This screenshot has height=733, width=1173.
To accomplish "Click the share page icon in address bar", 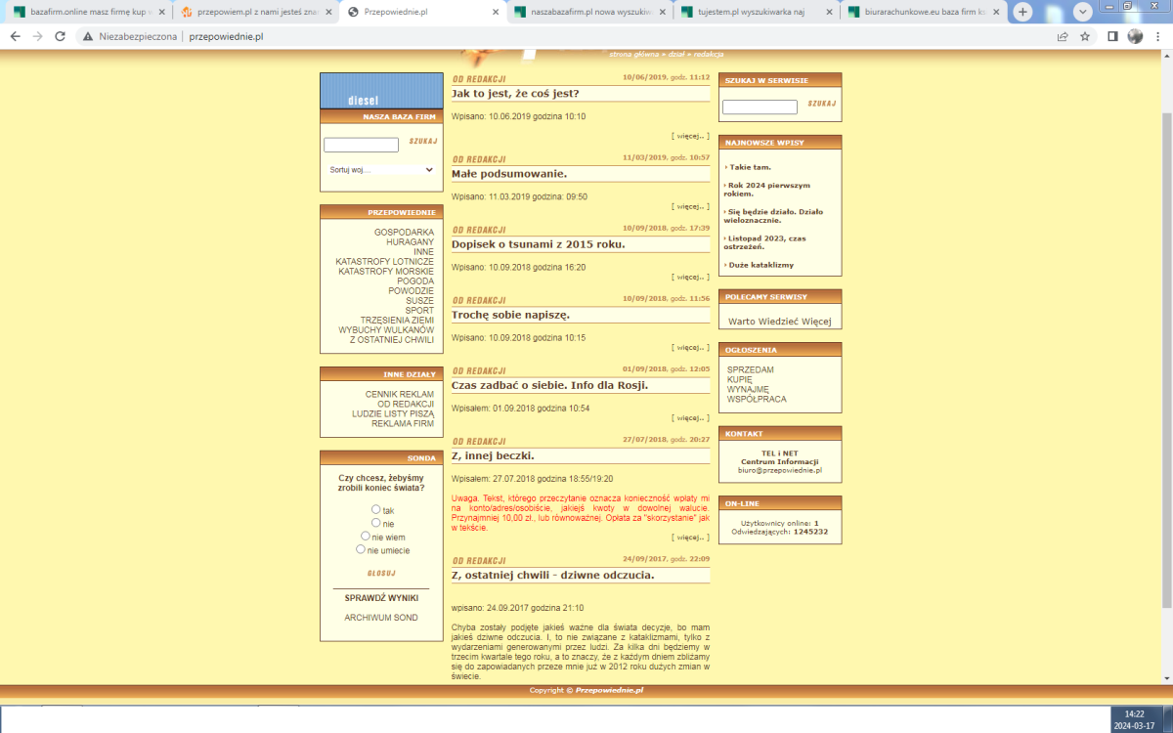I will 1062,36.
